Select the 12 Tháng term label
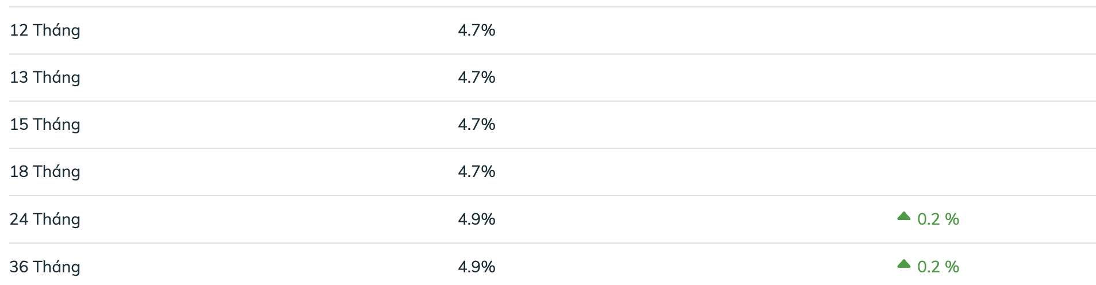Screen dimensions: 1096x285 (45, 30)
